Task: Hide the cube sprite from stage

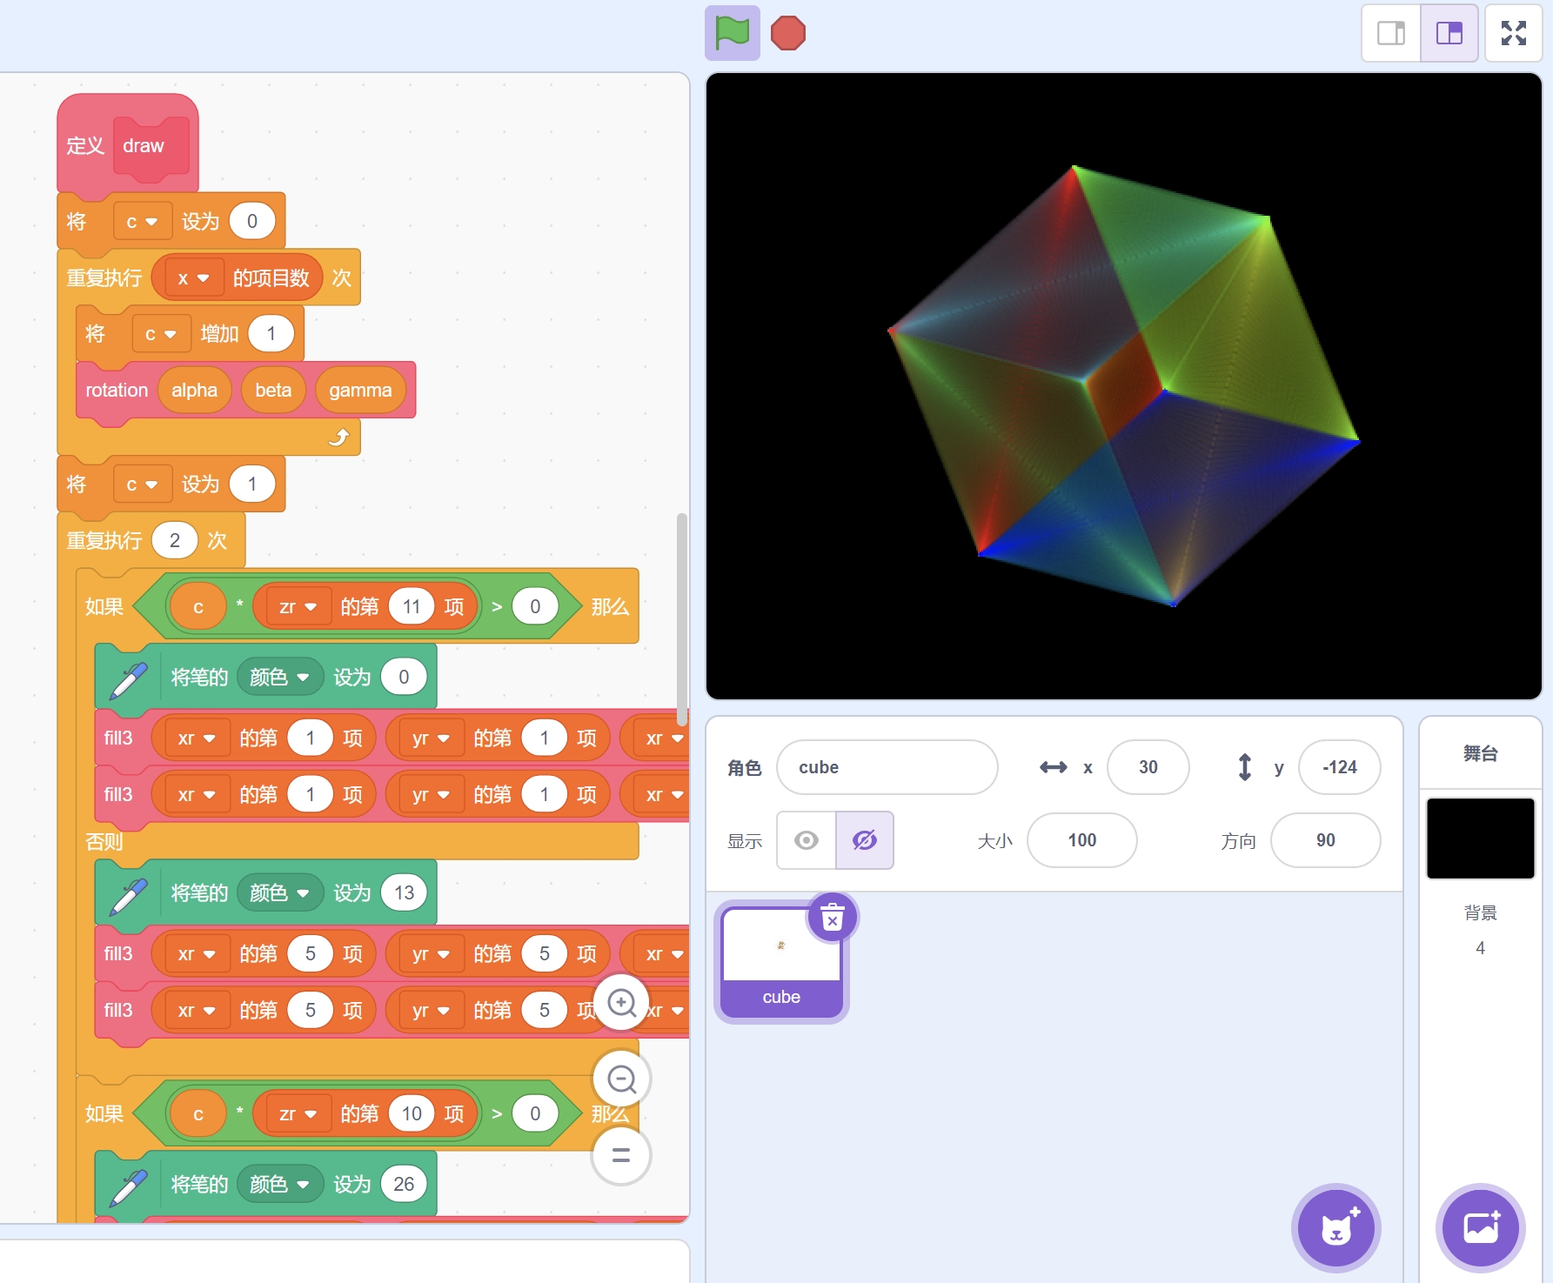Action: point(864,840)
